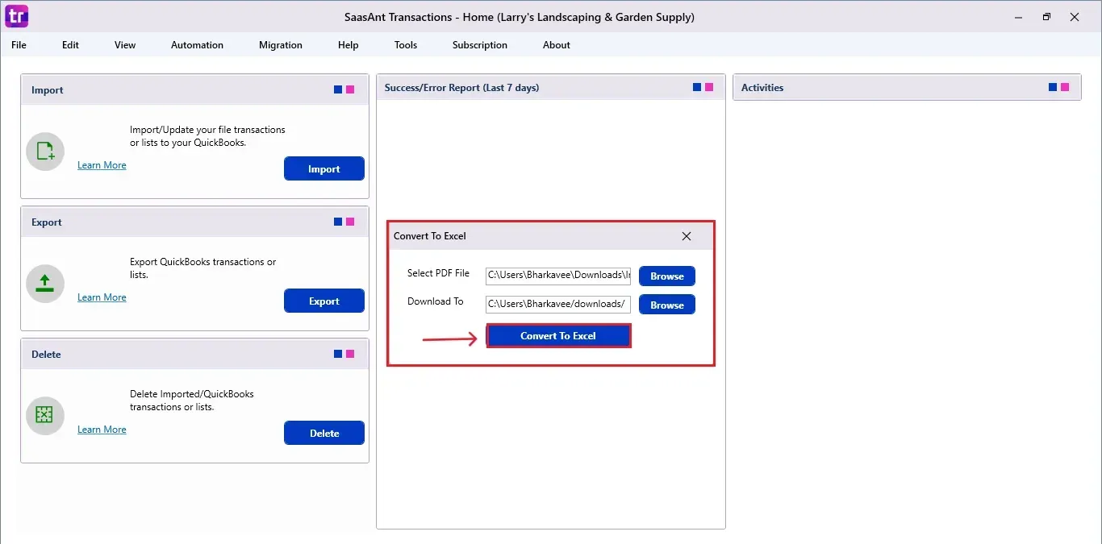
Task: Browse for the PDF file to select
Action: [667, 276]
